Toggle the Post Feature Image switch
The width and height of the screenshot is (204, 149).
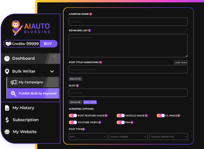[x=73, y=115]
